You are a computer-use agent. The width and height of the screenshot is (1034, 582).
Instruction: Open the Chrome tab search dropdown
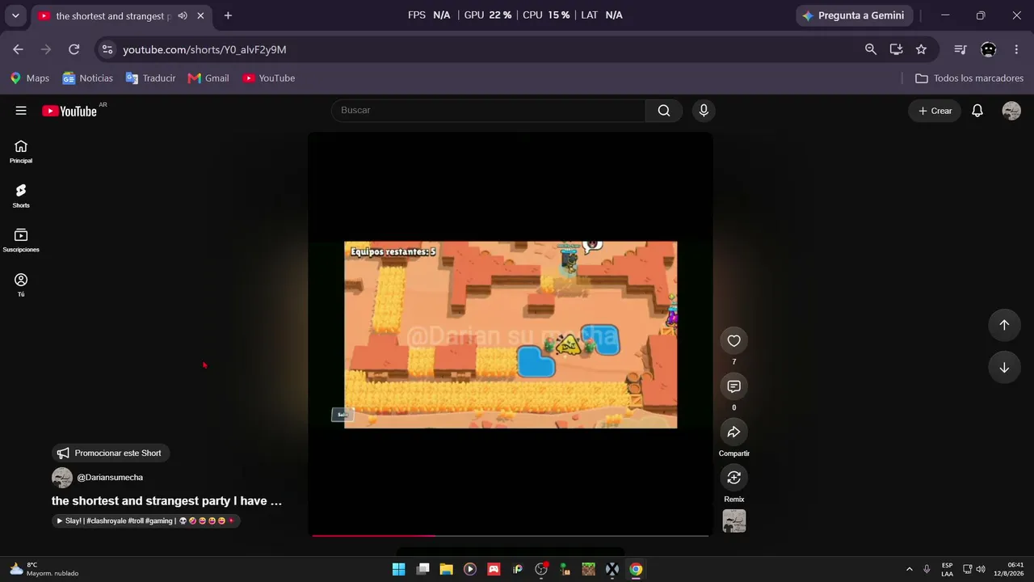[x=15, y=15]
